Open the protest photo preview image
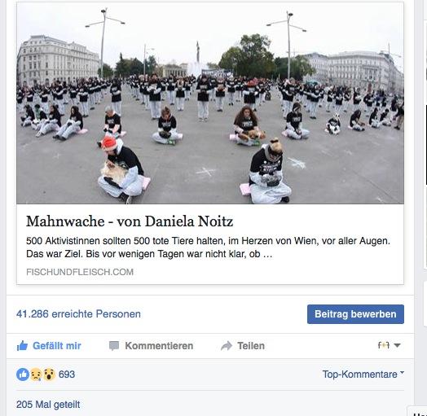This screenshot has width=427, height=416. click(210, 103)
